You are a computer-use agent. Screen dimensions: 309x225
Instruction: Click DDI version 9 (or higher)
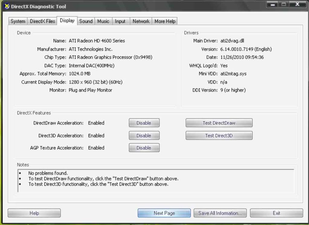click(233, 90)
